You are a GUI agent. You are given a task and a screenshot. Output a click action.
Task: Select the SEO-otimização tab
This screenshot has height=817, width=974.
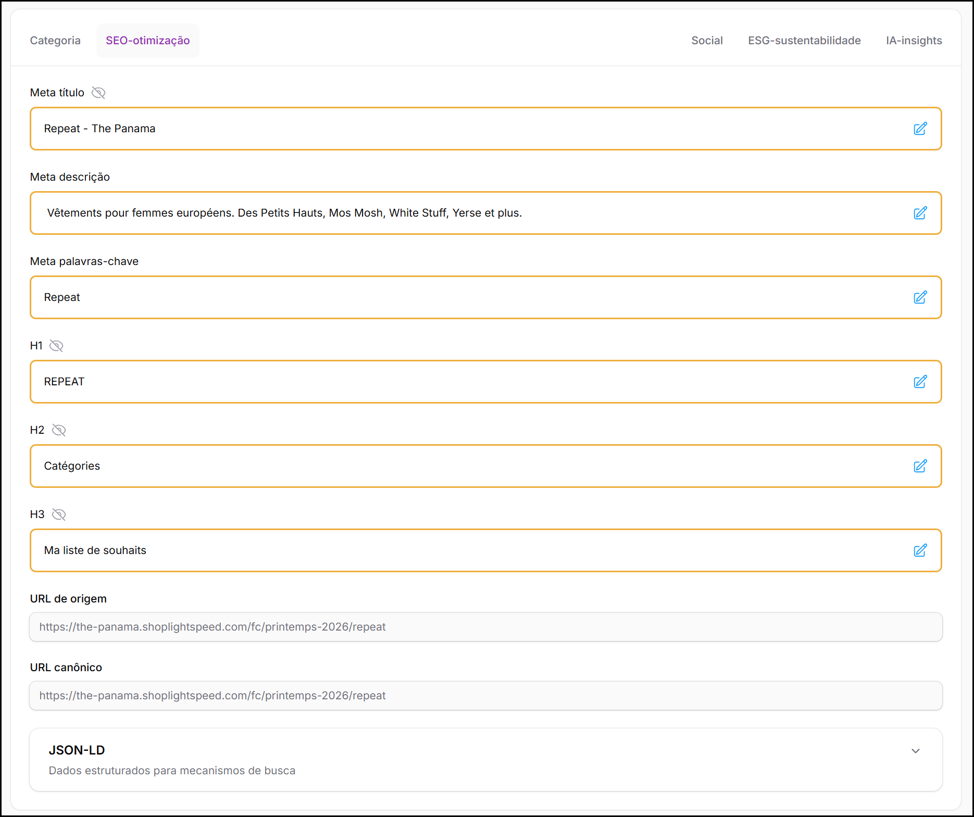(147, 41)
